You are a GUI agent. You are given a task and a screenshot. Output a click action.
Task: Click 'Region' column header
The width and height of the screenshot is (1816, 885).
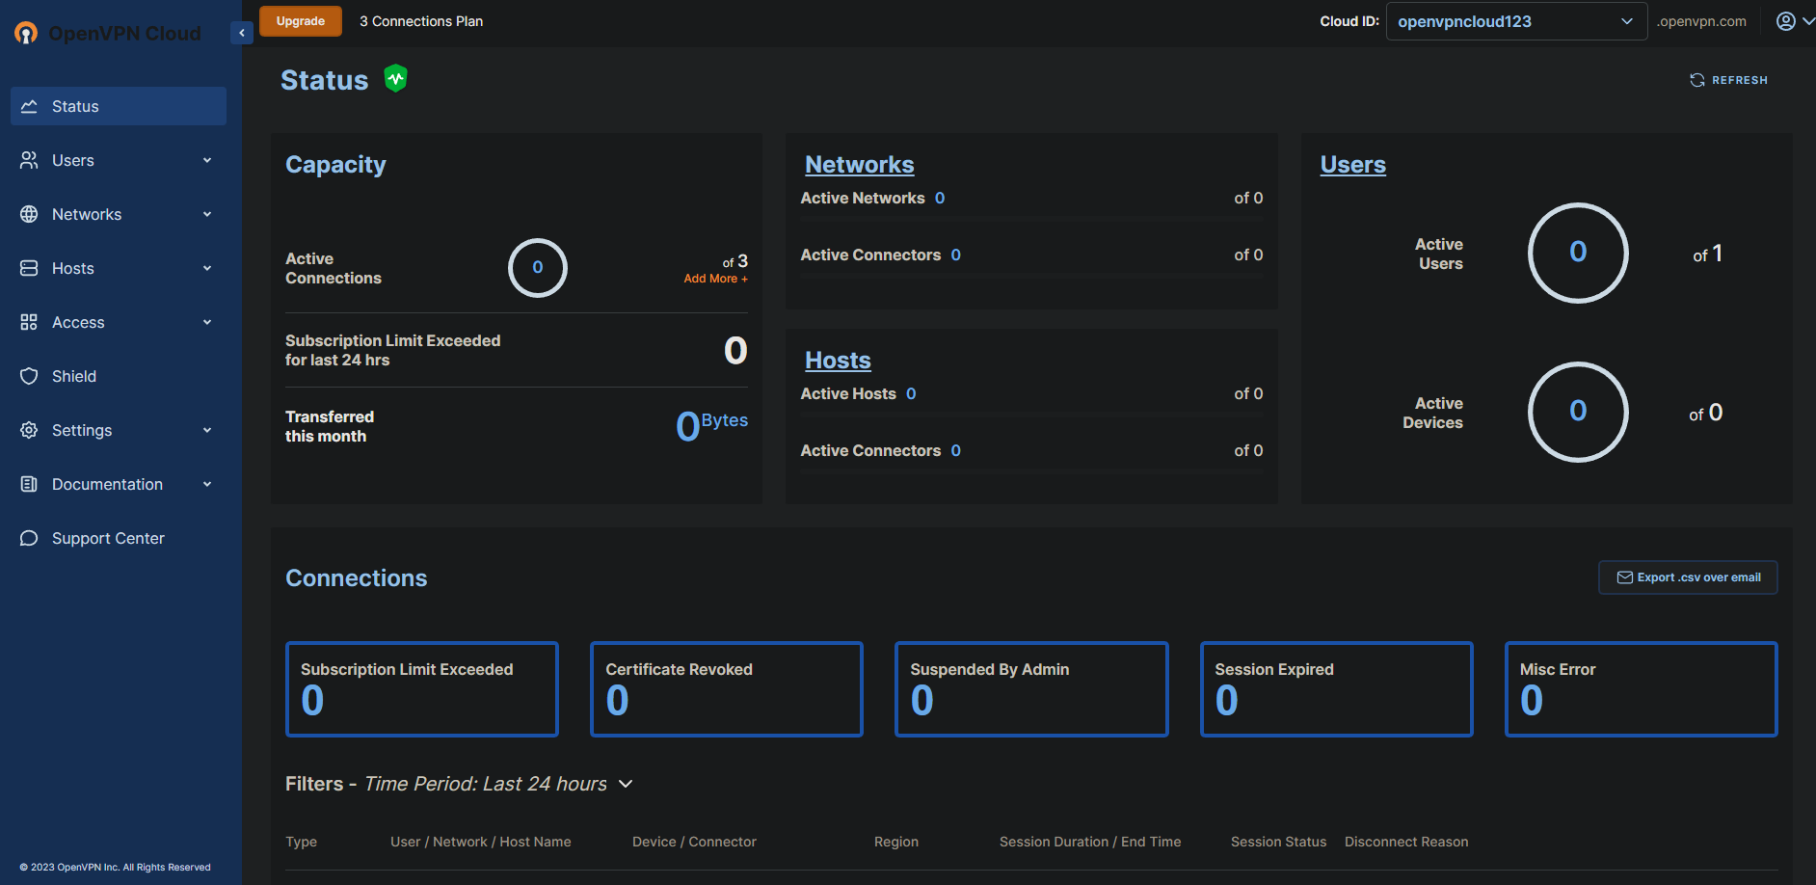896,842
